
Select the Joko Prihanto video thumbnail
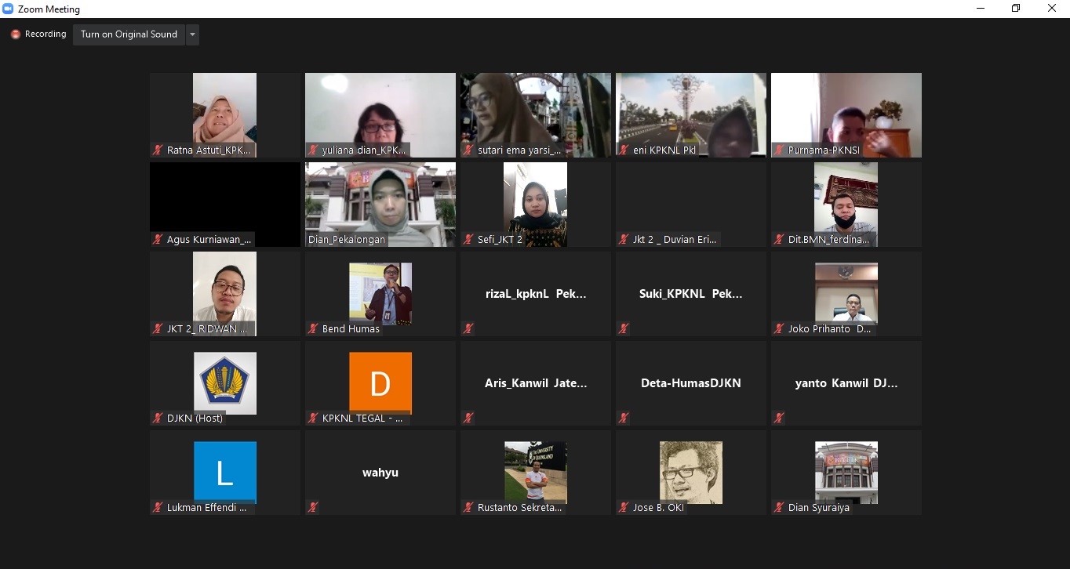tap(846, 292)
